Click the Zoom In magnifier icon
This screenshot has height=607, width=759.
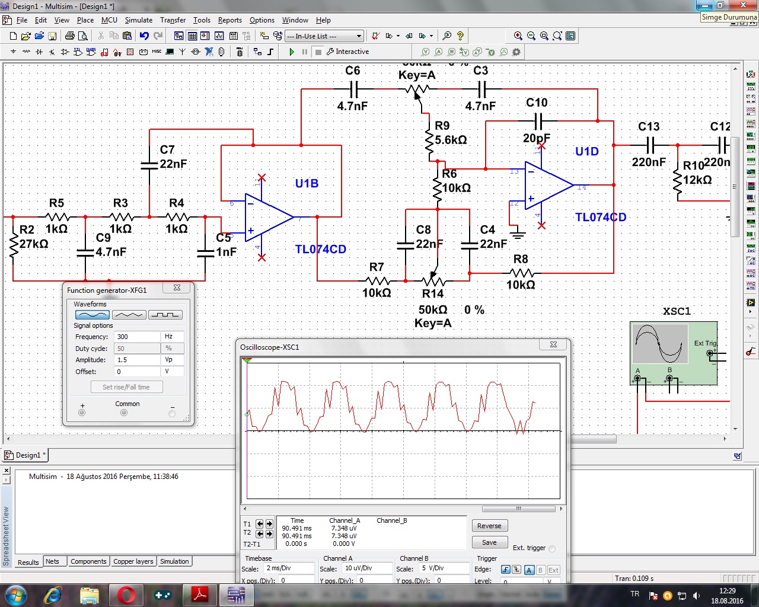[518, 36]
